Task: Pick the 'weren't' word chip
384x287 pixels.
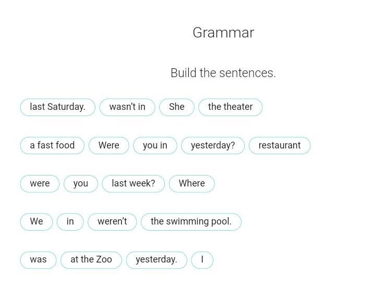Action: pos(112,222)
